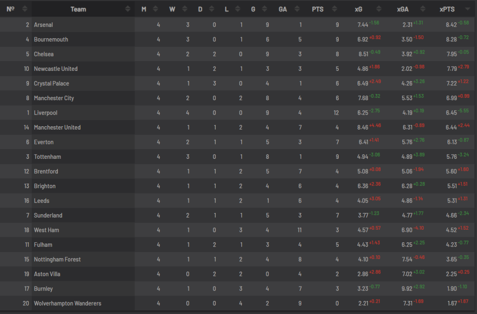Click the № column header

(10, 8)
